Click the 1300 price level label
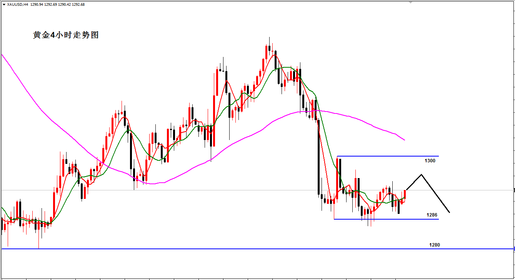 pos(430,160)
